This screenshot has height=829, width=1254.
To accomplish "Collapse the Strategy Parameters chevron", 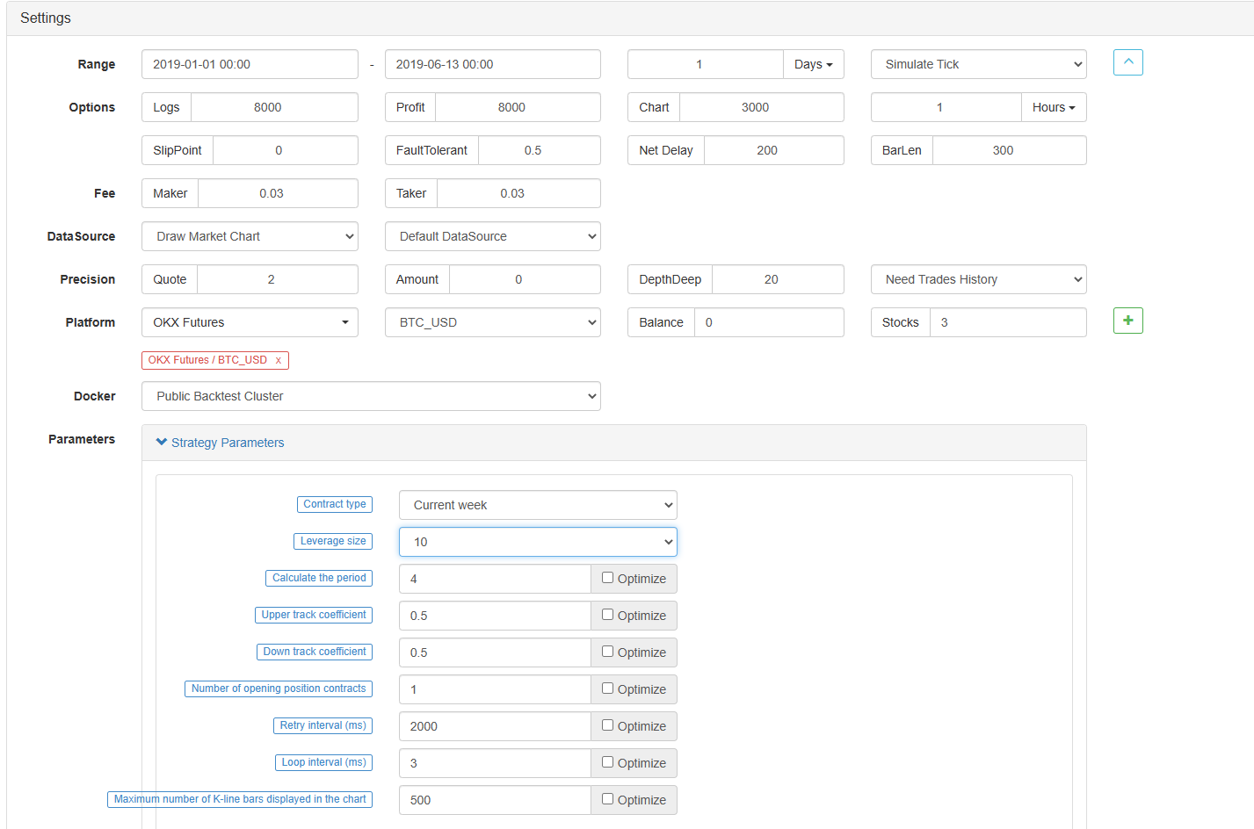I will pyautogui.click(x=162, y=442).
